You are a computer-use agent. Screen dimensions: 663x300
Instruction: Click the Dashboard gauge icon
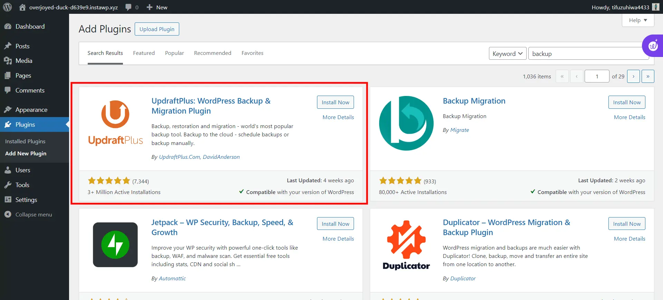(x=8, y=27)
